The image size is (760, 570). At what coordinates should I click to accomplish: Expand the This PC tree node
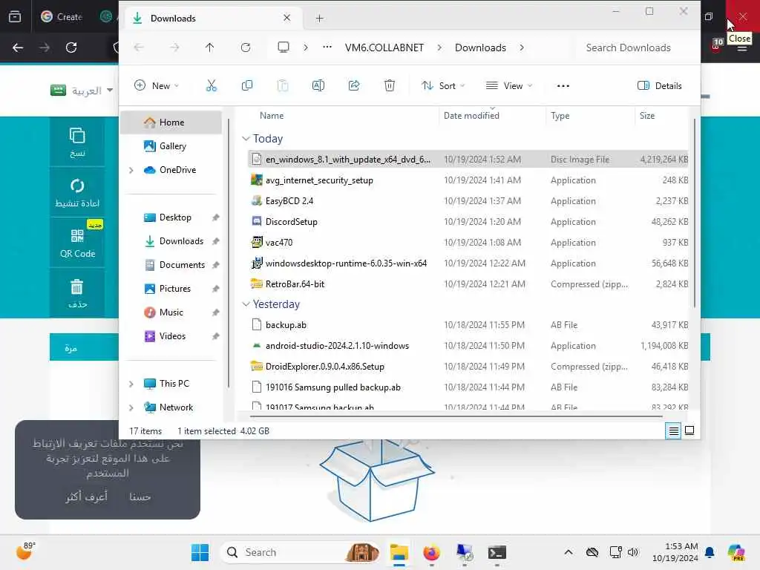click(131, 384)
